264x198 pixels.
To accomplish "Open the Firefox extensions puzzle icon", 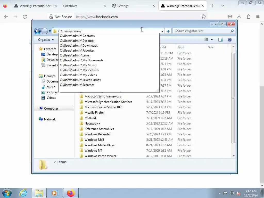I will point(249,16).
